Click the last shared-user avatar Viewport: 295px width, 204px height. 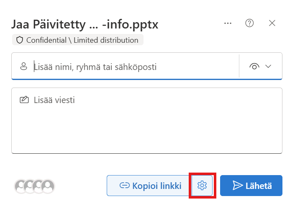[49, 186]
